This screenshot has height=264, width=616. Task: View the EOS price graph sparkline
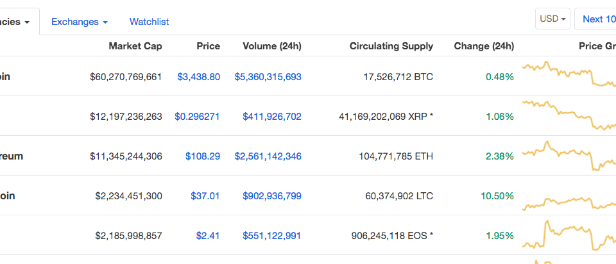569,235
